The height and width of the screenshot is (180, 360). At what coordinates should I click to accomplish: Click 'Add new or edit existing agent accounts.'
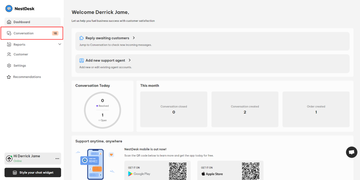point(105,67)
